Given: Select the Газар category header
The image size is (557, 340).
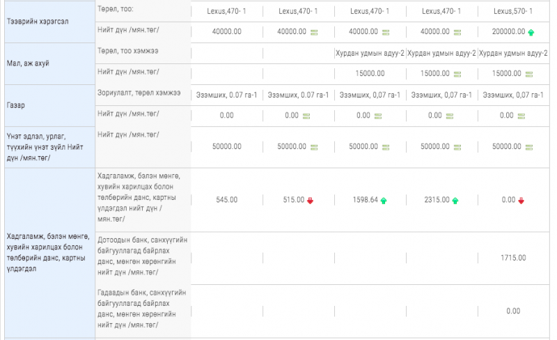Looking at the screenshot, I should click(x=17, y=105).
